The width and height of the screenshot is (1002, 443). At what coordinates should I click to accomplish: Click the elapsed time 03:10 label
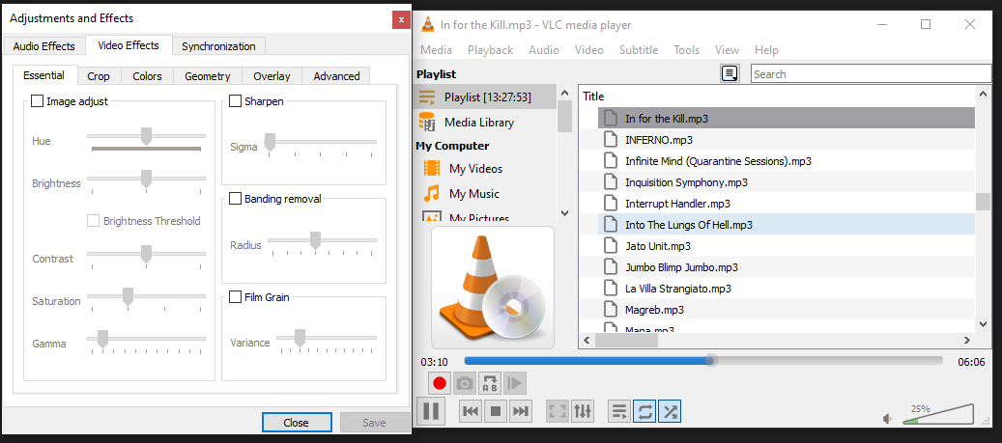point(434,362)
